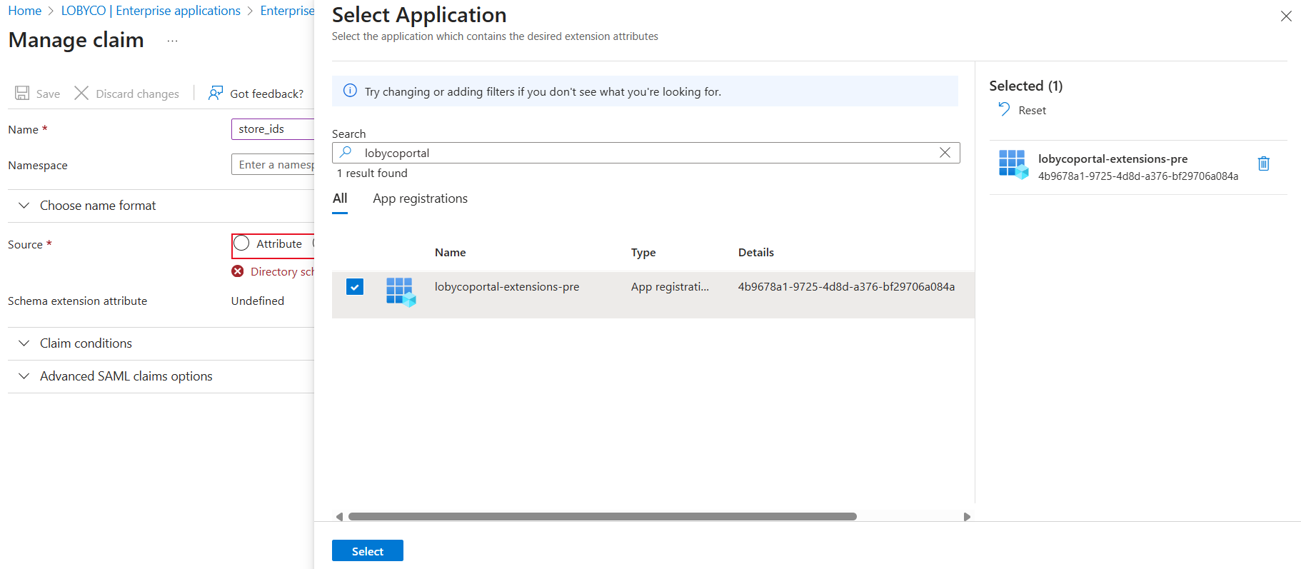This screenshot has height=569, width=1301.
Task: Click the Type column header
Action: [643, 252]
